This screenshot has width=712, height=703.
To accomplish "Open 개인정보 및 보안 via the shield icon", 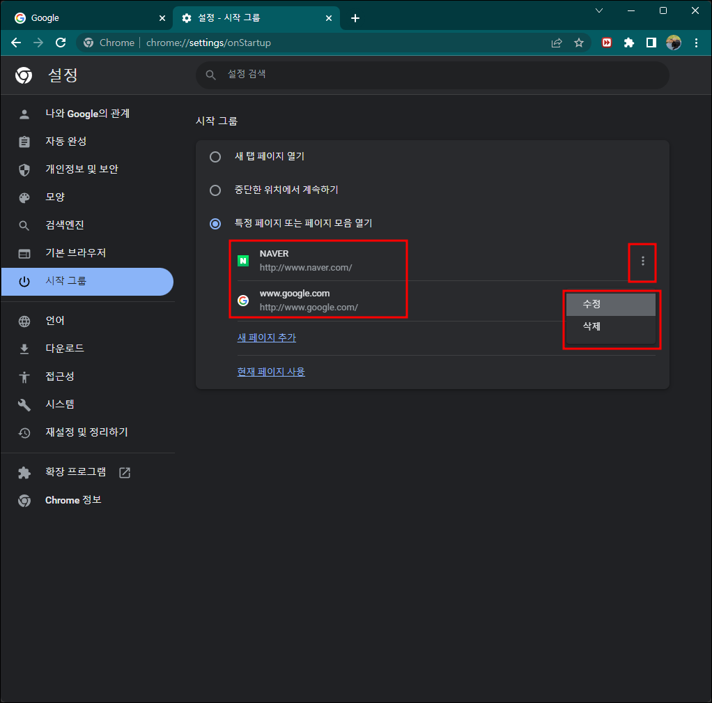I will coord(24,169).
